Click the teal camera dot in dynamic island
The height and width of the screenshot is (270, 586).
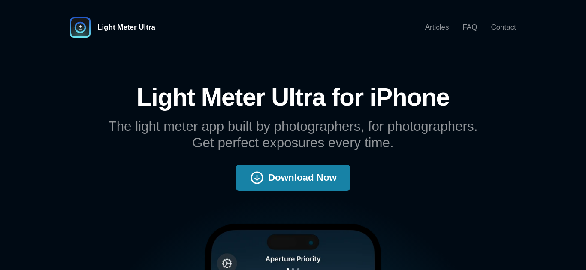click(311, 243)
